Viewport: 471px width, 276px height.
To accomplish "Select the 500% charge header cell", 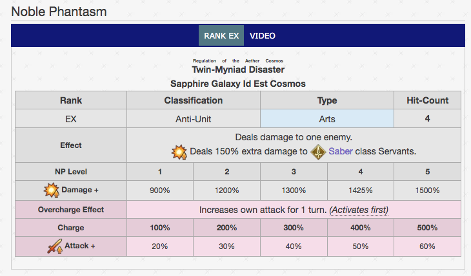I will (x=427, y=228).
